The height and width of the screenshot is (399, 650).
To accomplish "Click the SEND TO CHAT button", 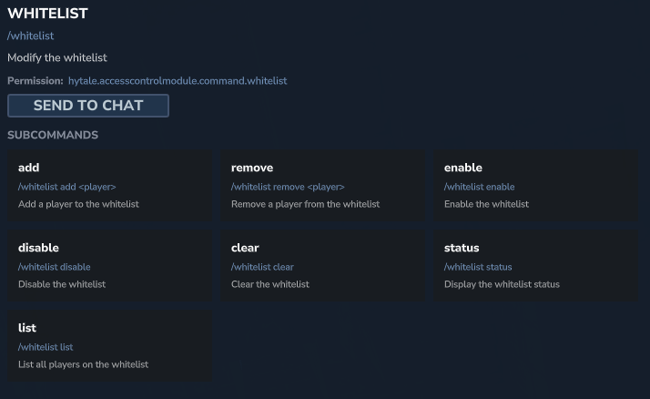I will click(88, 106).
